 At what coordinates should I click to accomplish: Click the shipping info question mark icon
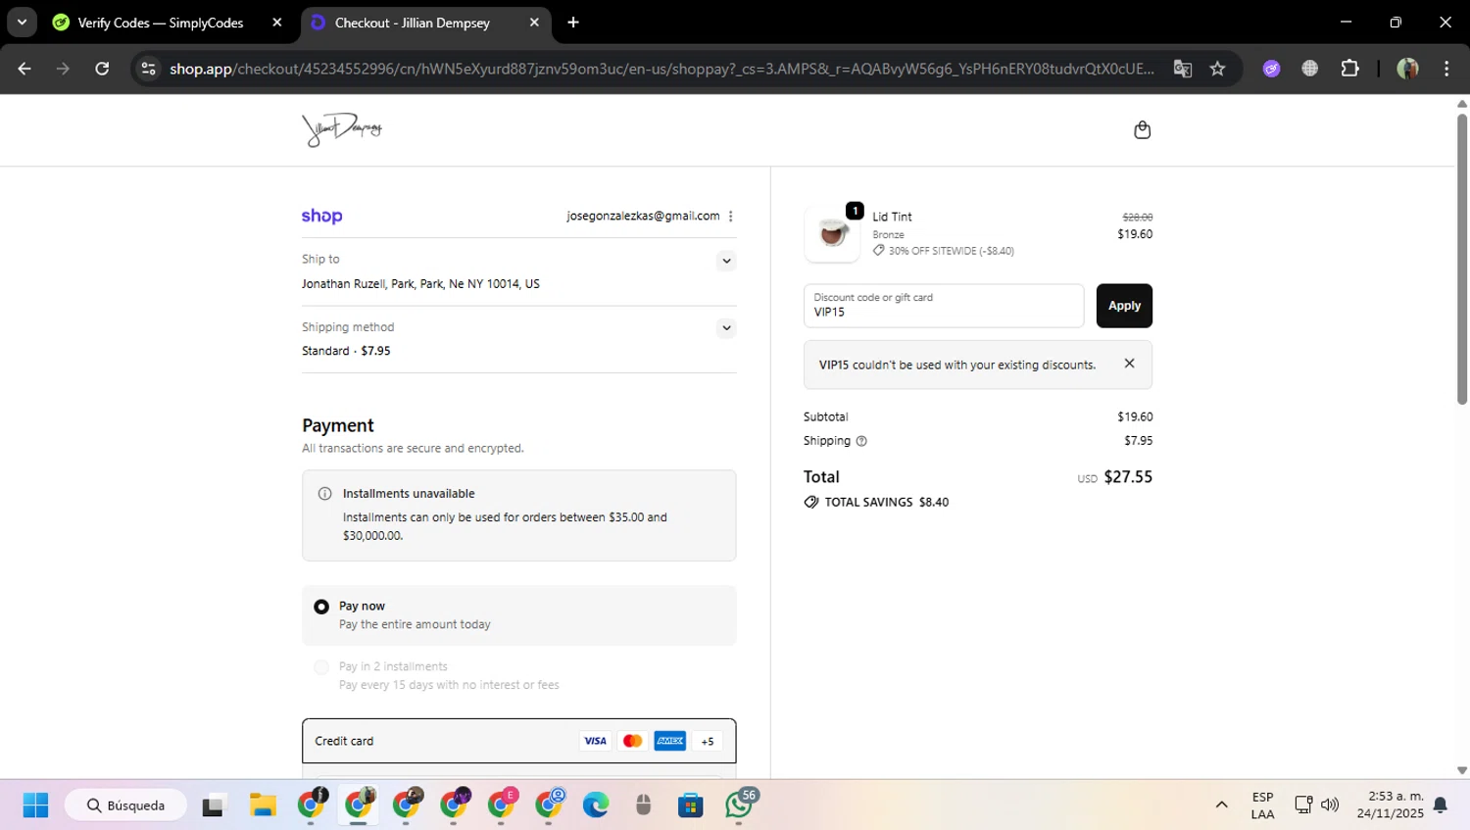[861, 441]
